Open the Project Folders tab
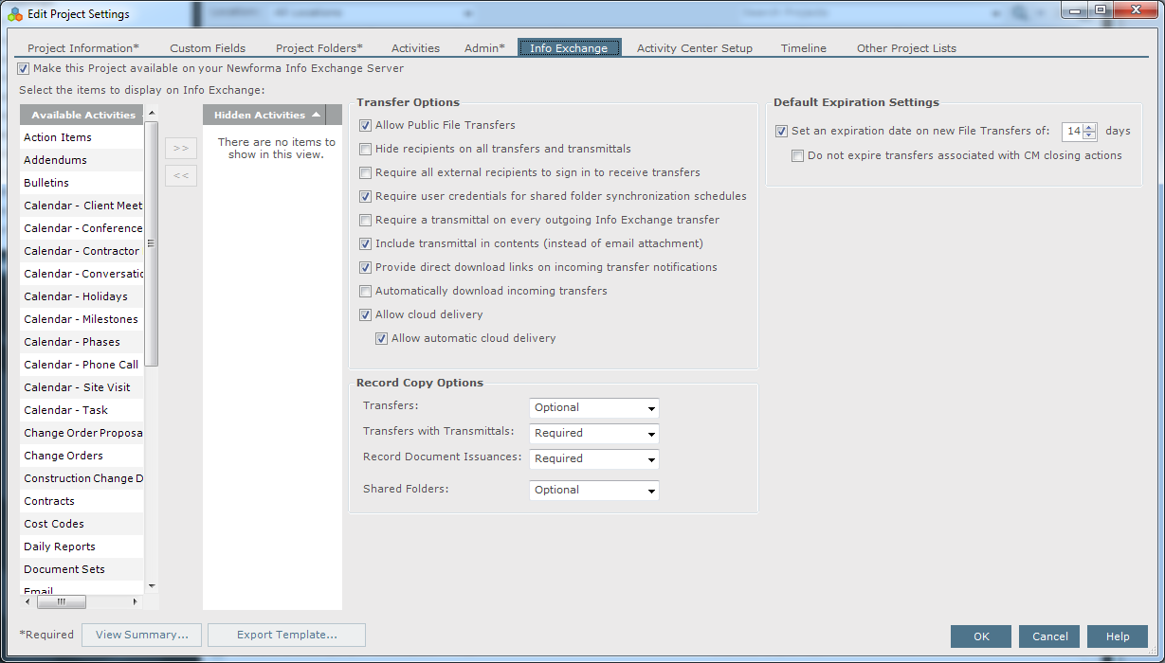1165x663 pixels. click(x=319, y=48)
